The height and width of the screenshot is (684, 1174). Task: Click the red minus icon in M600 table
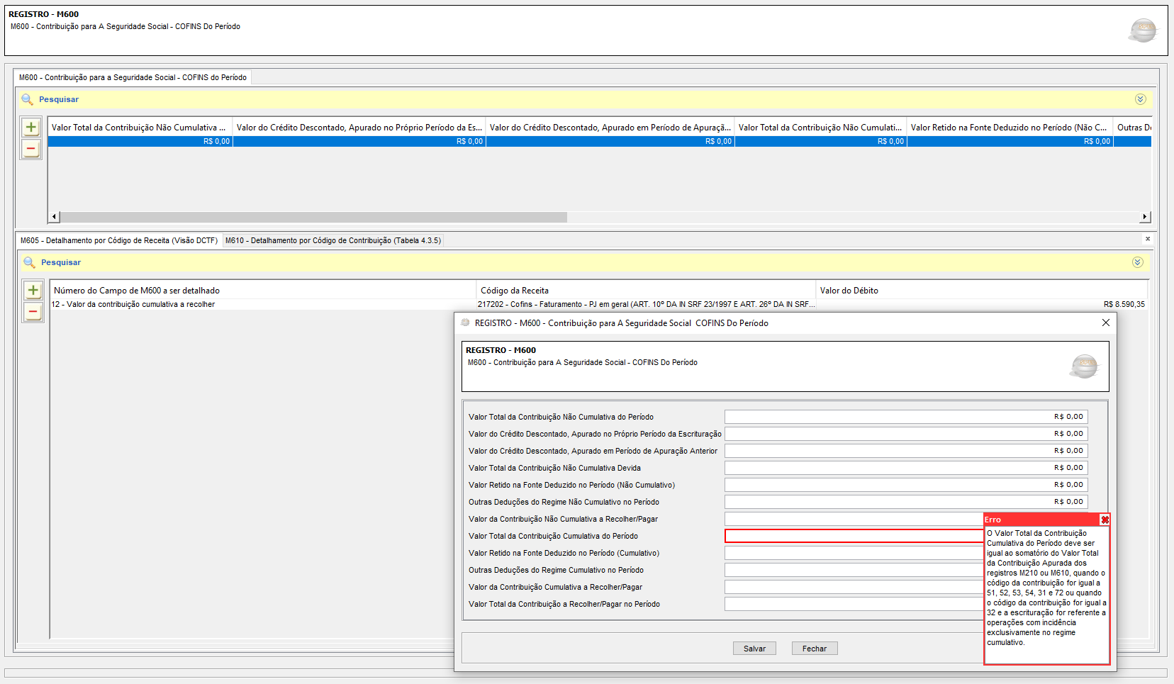click(x=30, y=149)
